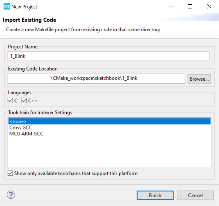219x206 pixels.
Task: Focus the Existing Code Location field
Action: [x=96, y=78]
